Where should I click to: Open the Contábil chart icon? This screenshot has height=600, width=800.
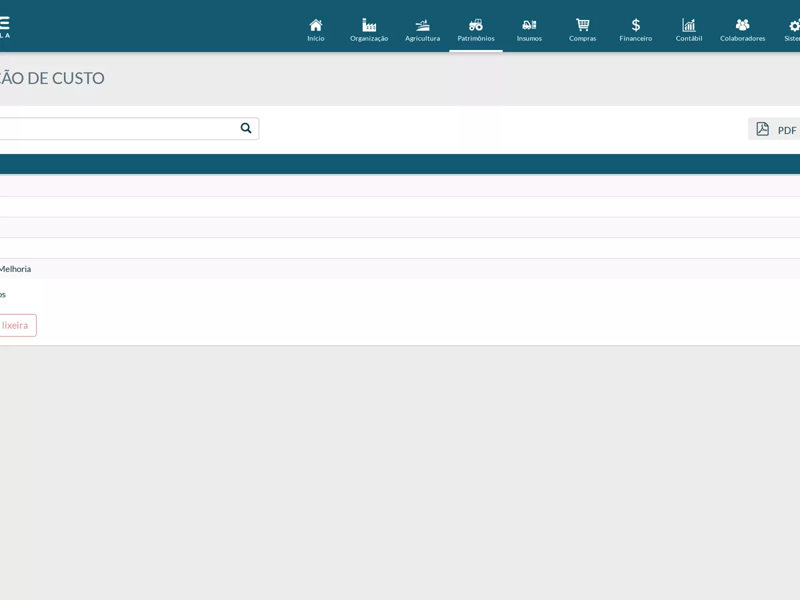pos(689,25)
